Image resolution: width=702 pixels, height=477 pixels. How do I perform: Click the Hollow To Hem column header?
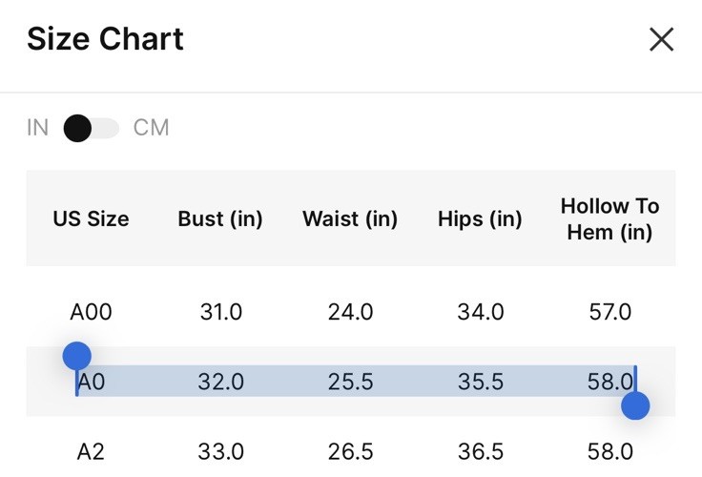[609, 219]
